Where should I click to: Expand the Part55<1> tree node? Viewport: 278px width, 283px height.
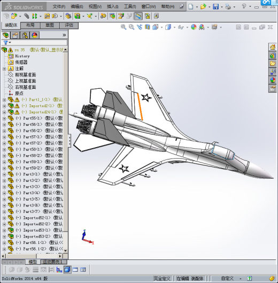(x=4, y=119)
